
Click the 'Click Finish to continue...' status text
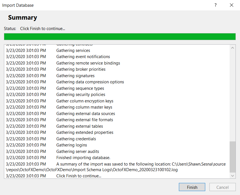(43, 28)
